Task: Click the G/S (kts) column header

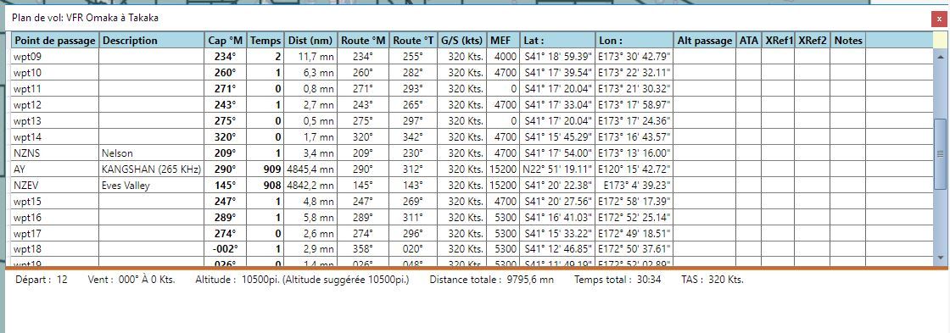Action: pos(461,41)
